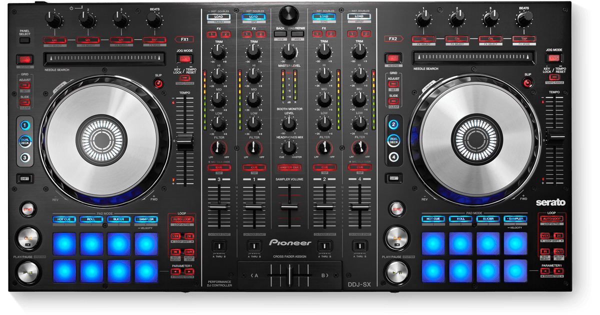Load track to channel 3 via TRACK# LOAD
The image size is (600, 315).
click(x=218, y=16)
